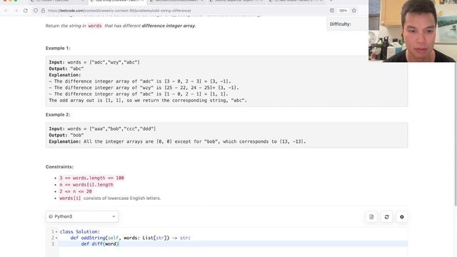Image resolution: width=457 pixels, height=257 pixels.
Task: Click the highlighted 'words' code term
Action: coord(95,26)
